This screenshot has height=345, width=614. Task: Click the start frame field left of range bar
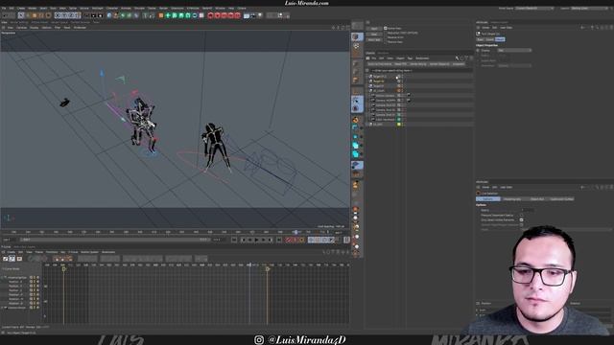[x=9, y=240]
